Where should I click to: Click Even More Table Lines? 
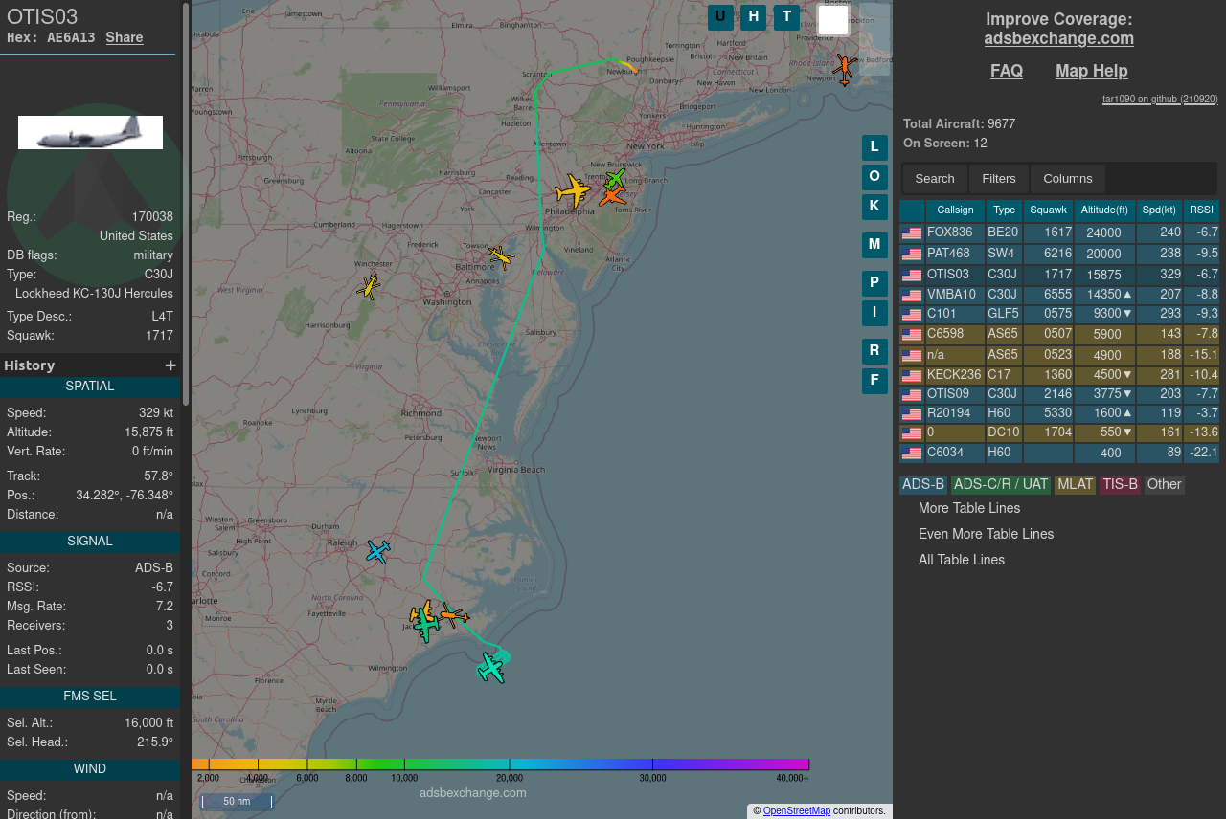point(986,534)
